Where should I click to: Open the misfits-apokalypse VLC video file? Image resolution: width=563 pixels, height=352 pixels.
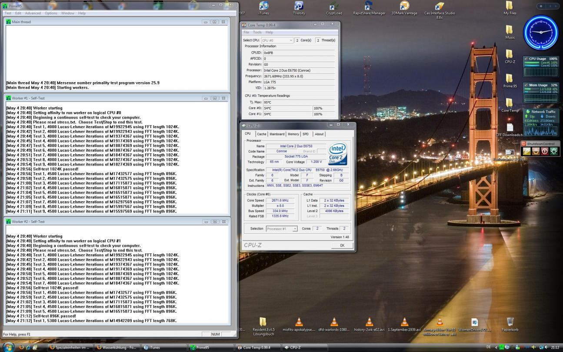click(299, 322)
